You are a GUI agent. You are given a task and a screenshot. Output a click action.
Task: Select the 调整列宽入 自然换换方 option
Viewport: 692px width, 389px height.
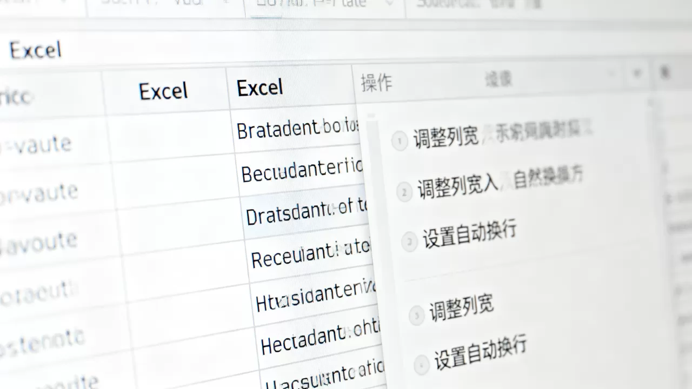tap(500, 183)
